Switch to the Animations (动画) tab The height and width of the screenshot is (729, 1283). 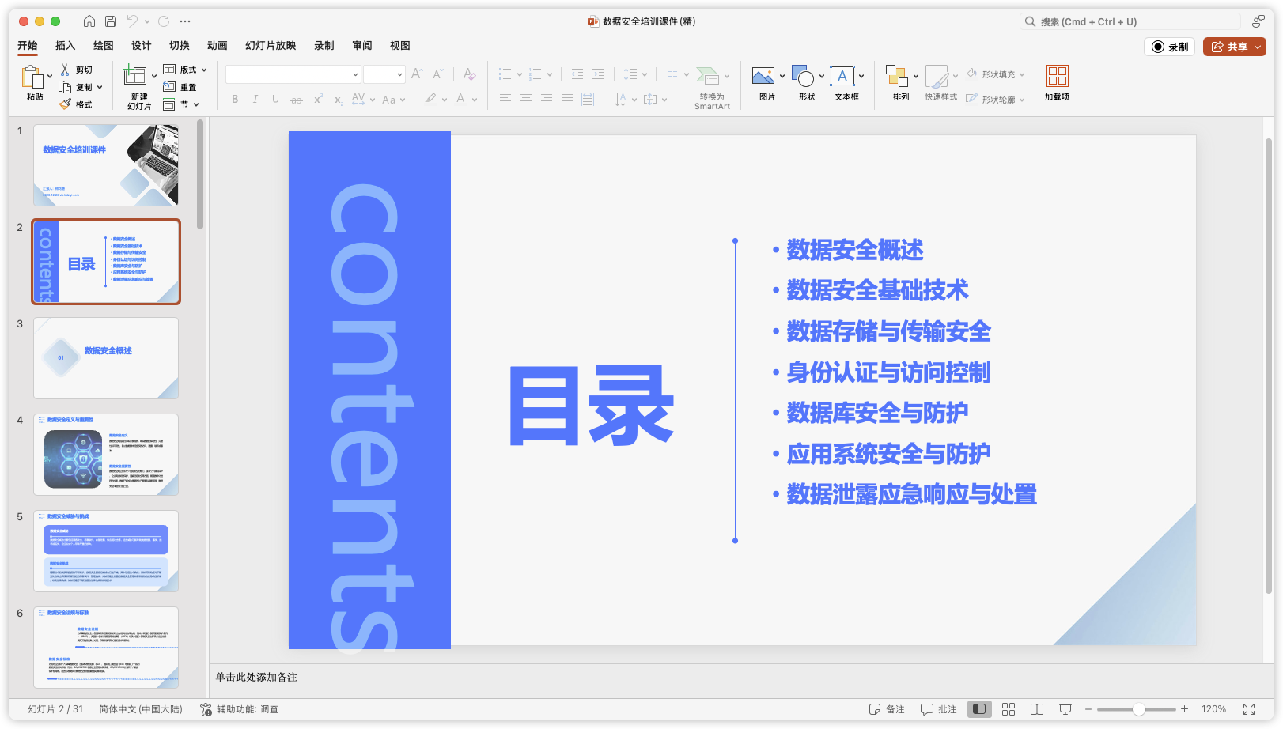(x=217, y=46)
